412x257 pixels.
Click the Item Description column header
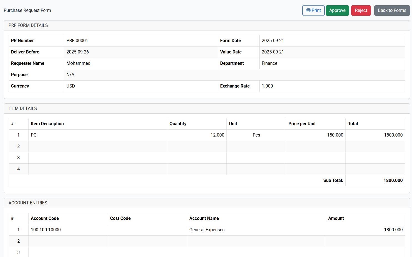47,124
